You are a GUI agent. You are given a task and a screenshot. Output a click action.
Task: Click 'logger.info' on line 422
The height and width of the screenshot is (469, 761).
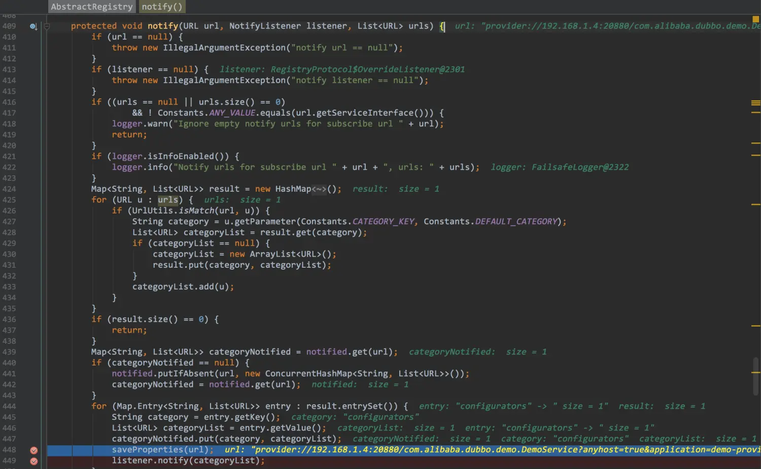140,167
